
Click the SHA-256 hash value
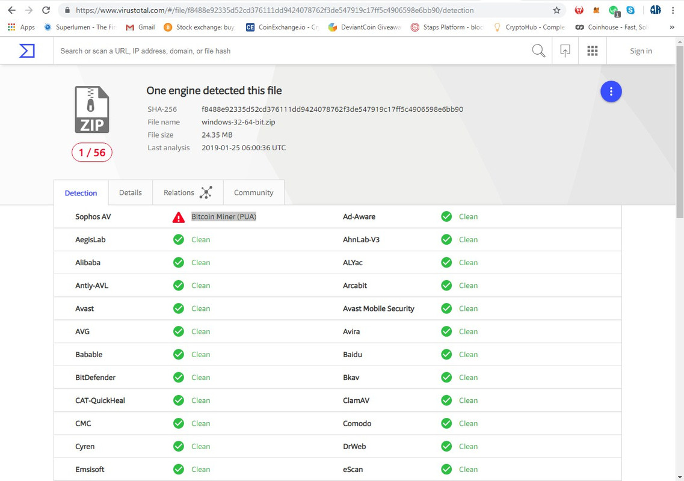[x=333, y=109]
